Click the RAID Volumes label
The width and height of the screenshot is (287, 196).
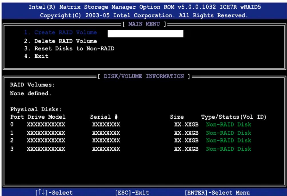[x=32, y=85]
